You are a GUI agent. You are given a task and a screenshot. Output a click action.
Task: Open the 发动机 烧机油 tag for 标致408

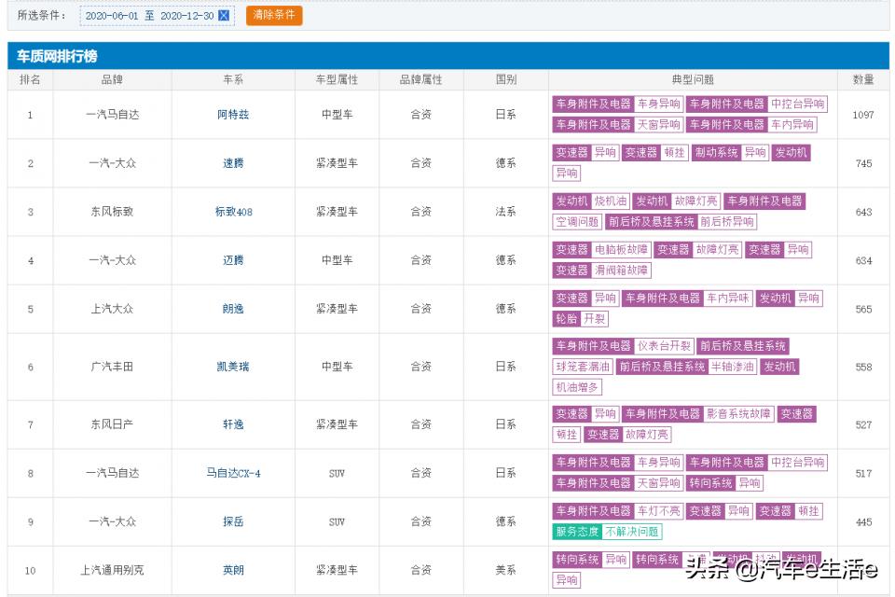click(591, 201)
